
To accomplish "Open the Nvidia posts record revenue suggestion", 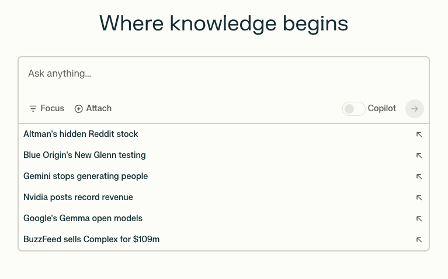I will [78, 197].
